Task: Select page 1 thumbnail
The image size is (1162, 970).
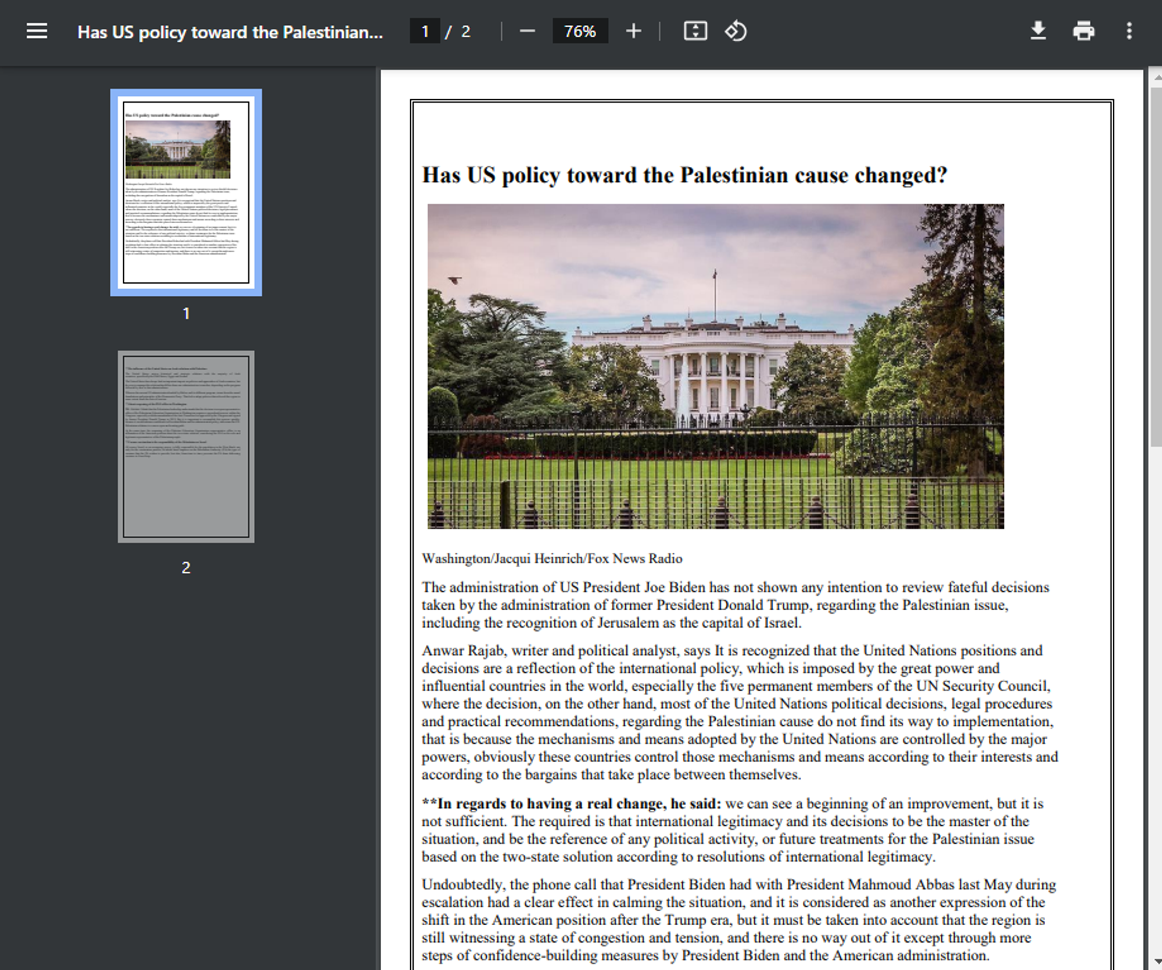Action: 186,192
